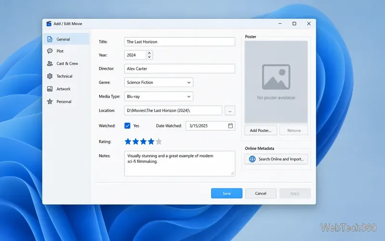Set rating to three stars
The image size is (385, 241).
[x=143, y=141]
